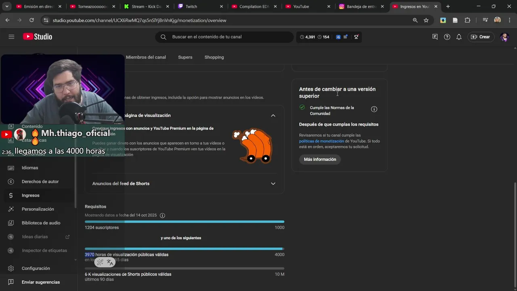Open Personalización in the sidebar
The width and height of the screenshot is (517, 291).
coord(37,209)
